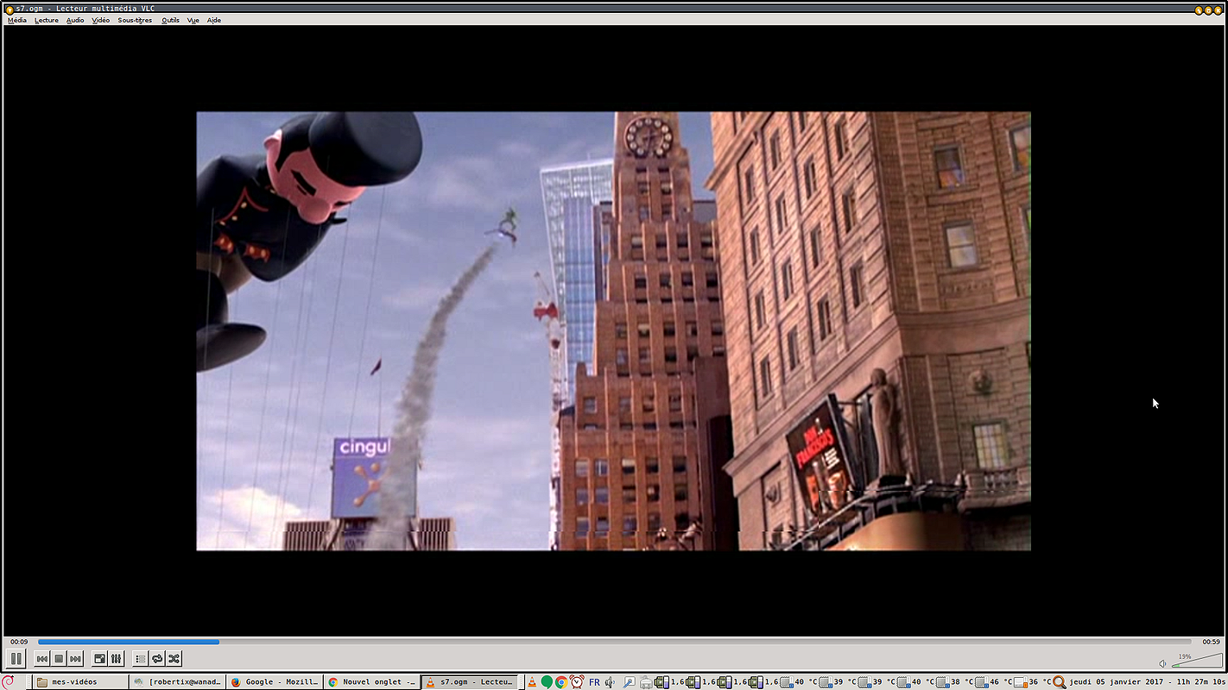This screenshot has height=690, width=1228.
Task: Pause the video playback
Action: [16, 659]
